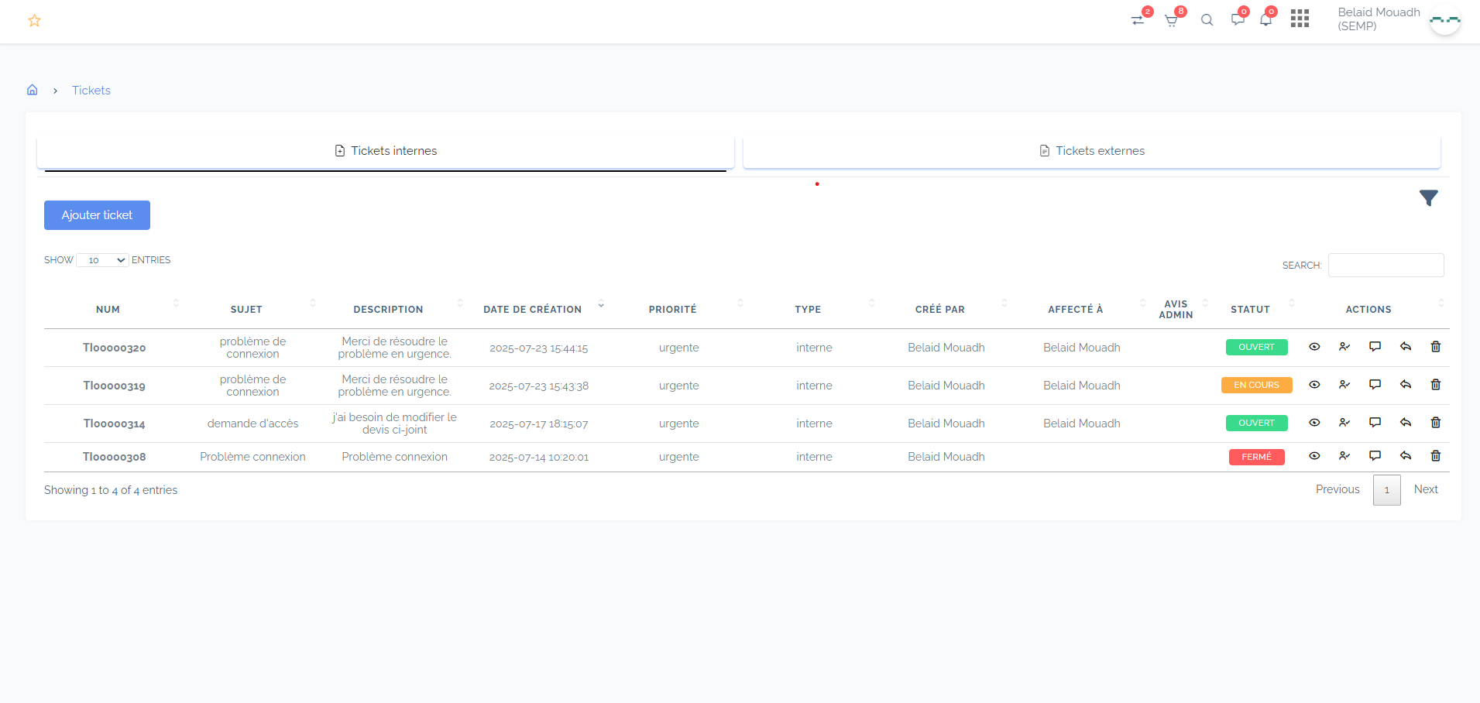Sort table by PRIORITÉ column
The width and height of the screenshot is (1480, 703).
coord(672,310)
